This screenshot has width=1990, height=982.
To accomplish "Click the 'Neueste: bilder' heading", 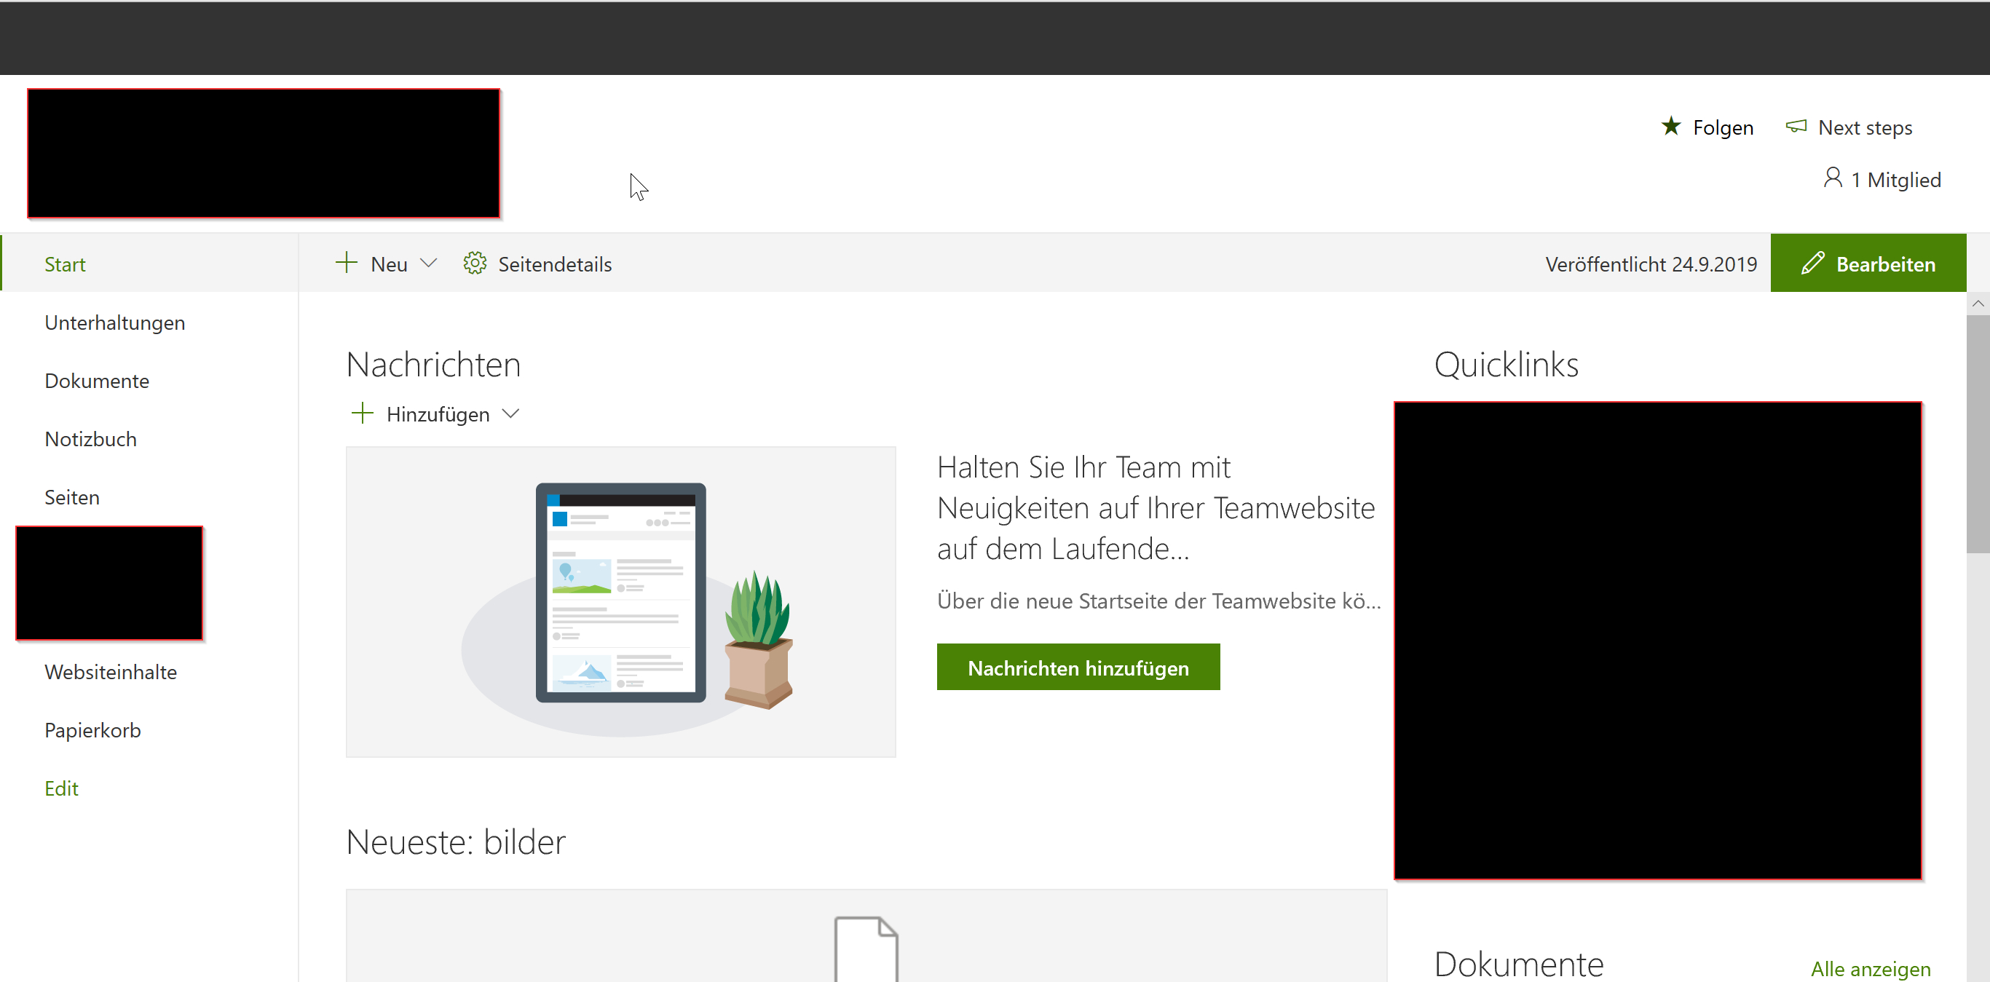I will click(456, 842).
